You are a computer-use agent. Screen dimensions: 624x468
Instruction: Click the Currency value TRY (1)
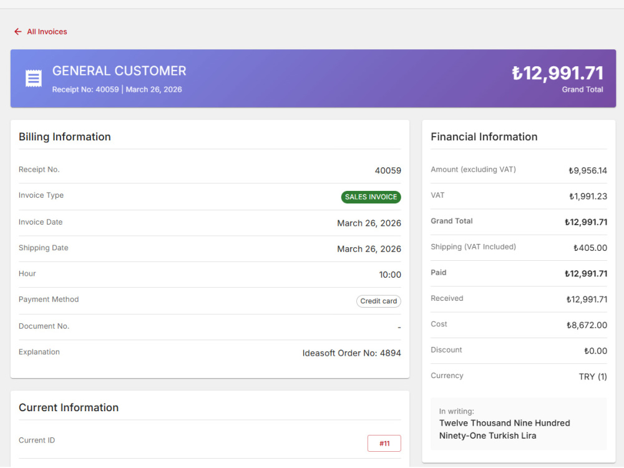click(593, 376)
